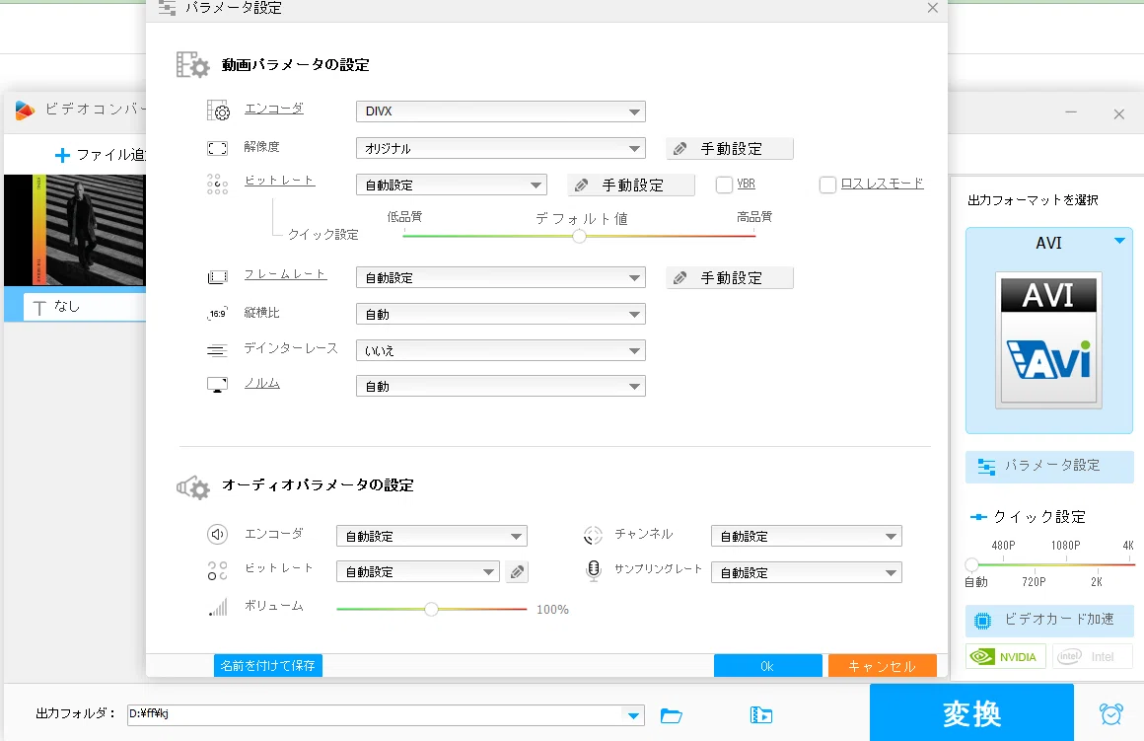This screenshot has width=1144, height=741.
Task: Click the output folder path field
Action: coord(375,714)
